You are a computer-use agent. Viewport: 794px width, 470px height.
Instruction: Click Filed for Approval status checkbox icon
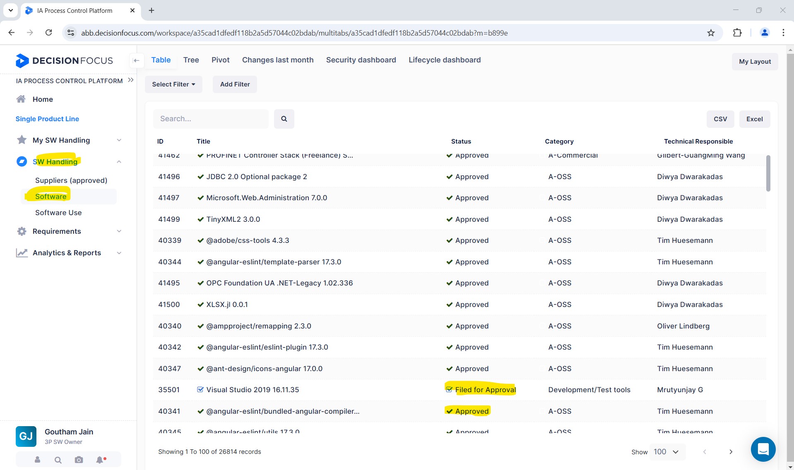[449, 389]
